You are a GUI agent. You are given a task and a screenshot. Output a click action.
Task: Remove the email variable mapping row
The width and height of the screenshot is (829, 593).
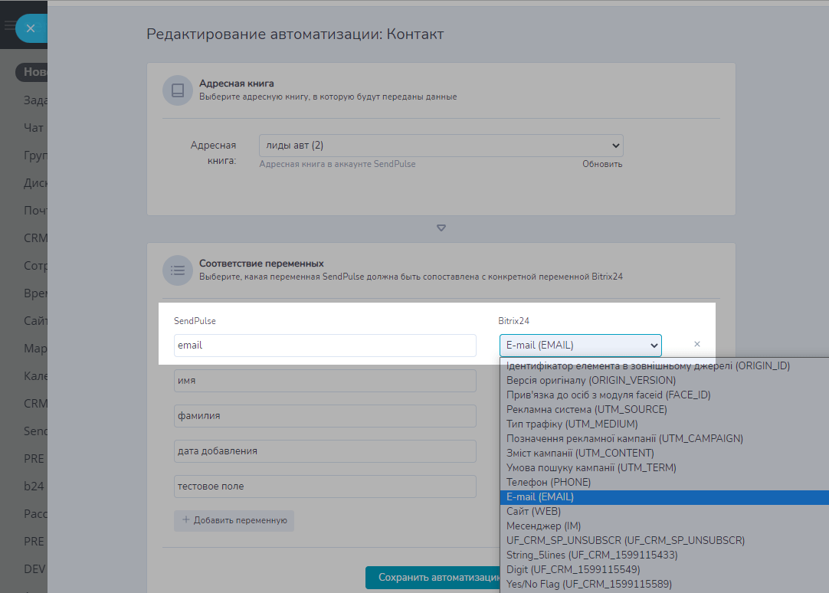click(696, 345)
